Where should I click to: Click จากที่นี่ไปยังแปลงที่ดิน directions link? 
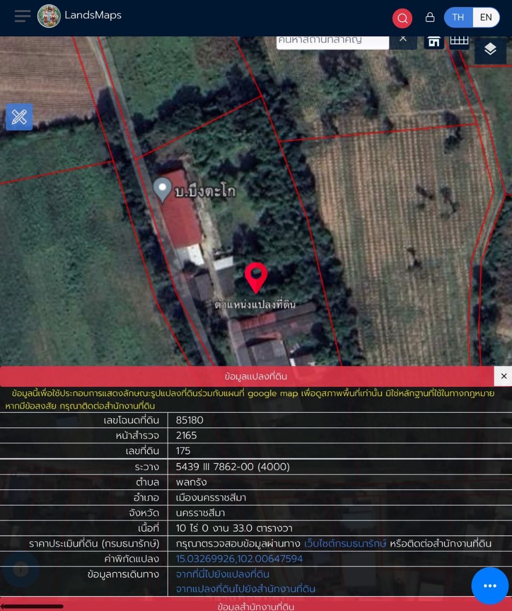click(x=222, y=574)
